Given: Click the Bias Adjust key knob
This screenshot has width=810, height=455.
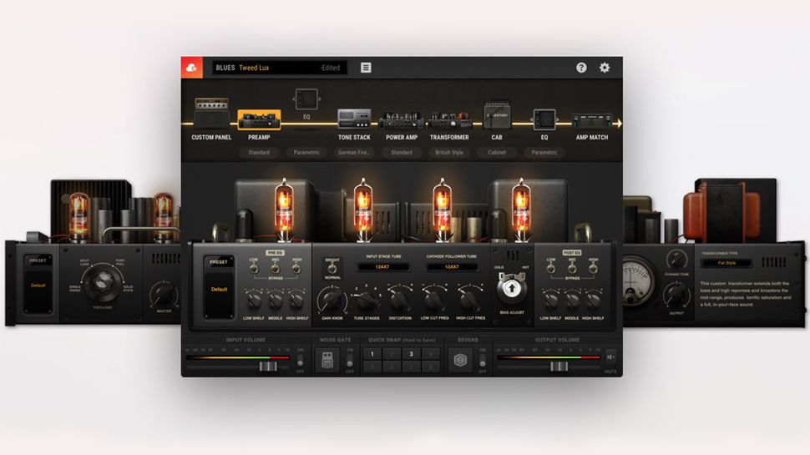Looking at the screenshot, I should point(511,288).
